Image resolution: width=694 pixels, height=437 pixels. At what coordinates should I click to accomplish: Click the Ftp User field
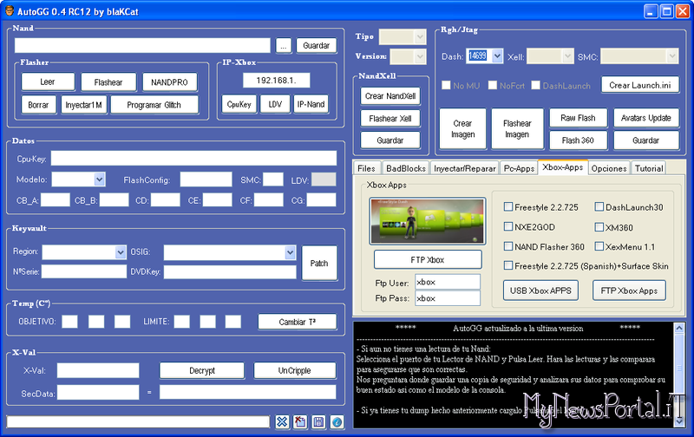click(448, 282)
